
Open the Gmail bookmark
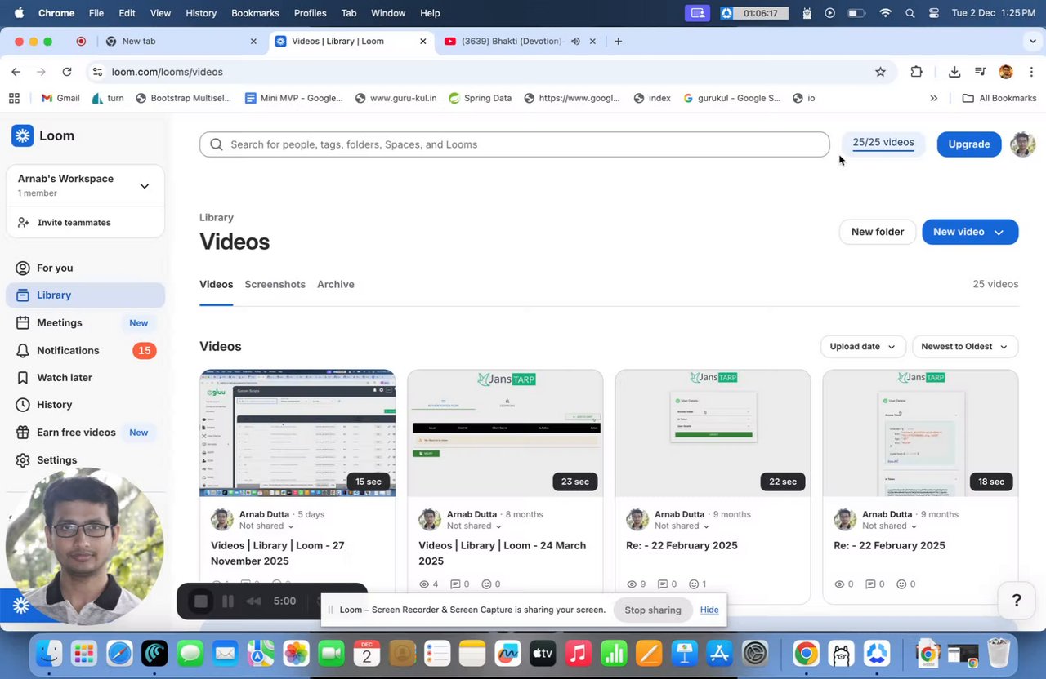[60, 98]
